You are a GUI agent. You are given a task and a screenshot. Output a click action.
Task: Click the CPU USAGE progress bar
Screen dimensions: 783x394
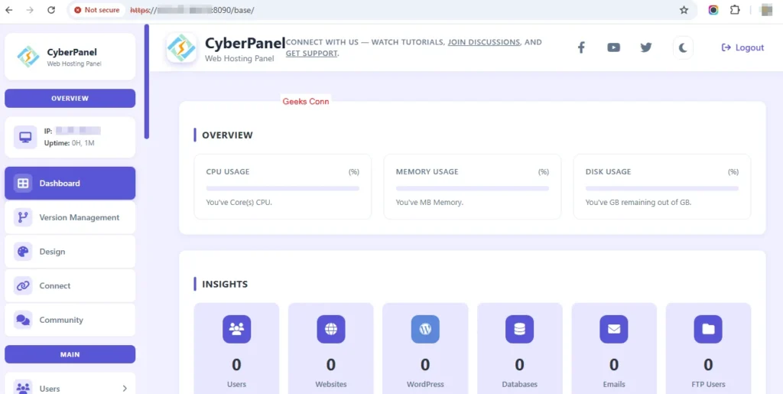pos(283,188)
